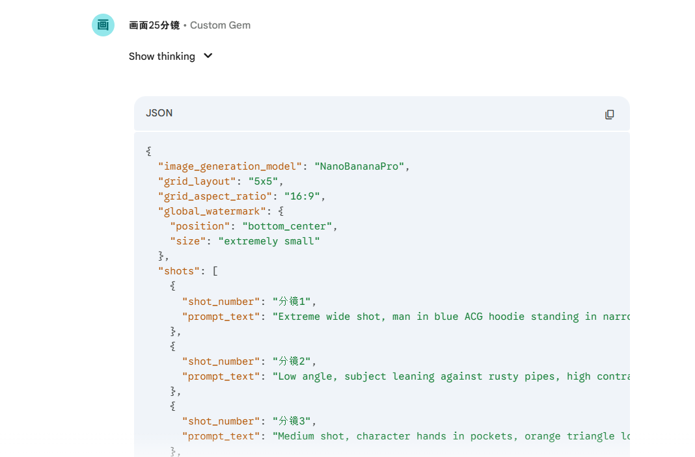Viewport: 695px width, 457px height.
Task: Click the Custom Gem label
Action: point(220,25)
